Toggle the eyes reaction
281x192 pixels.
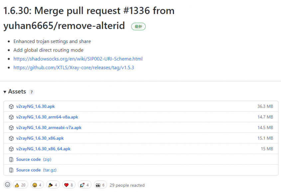100,185
